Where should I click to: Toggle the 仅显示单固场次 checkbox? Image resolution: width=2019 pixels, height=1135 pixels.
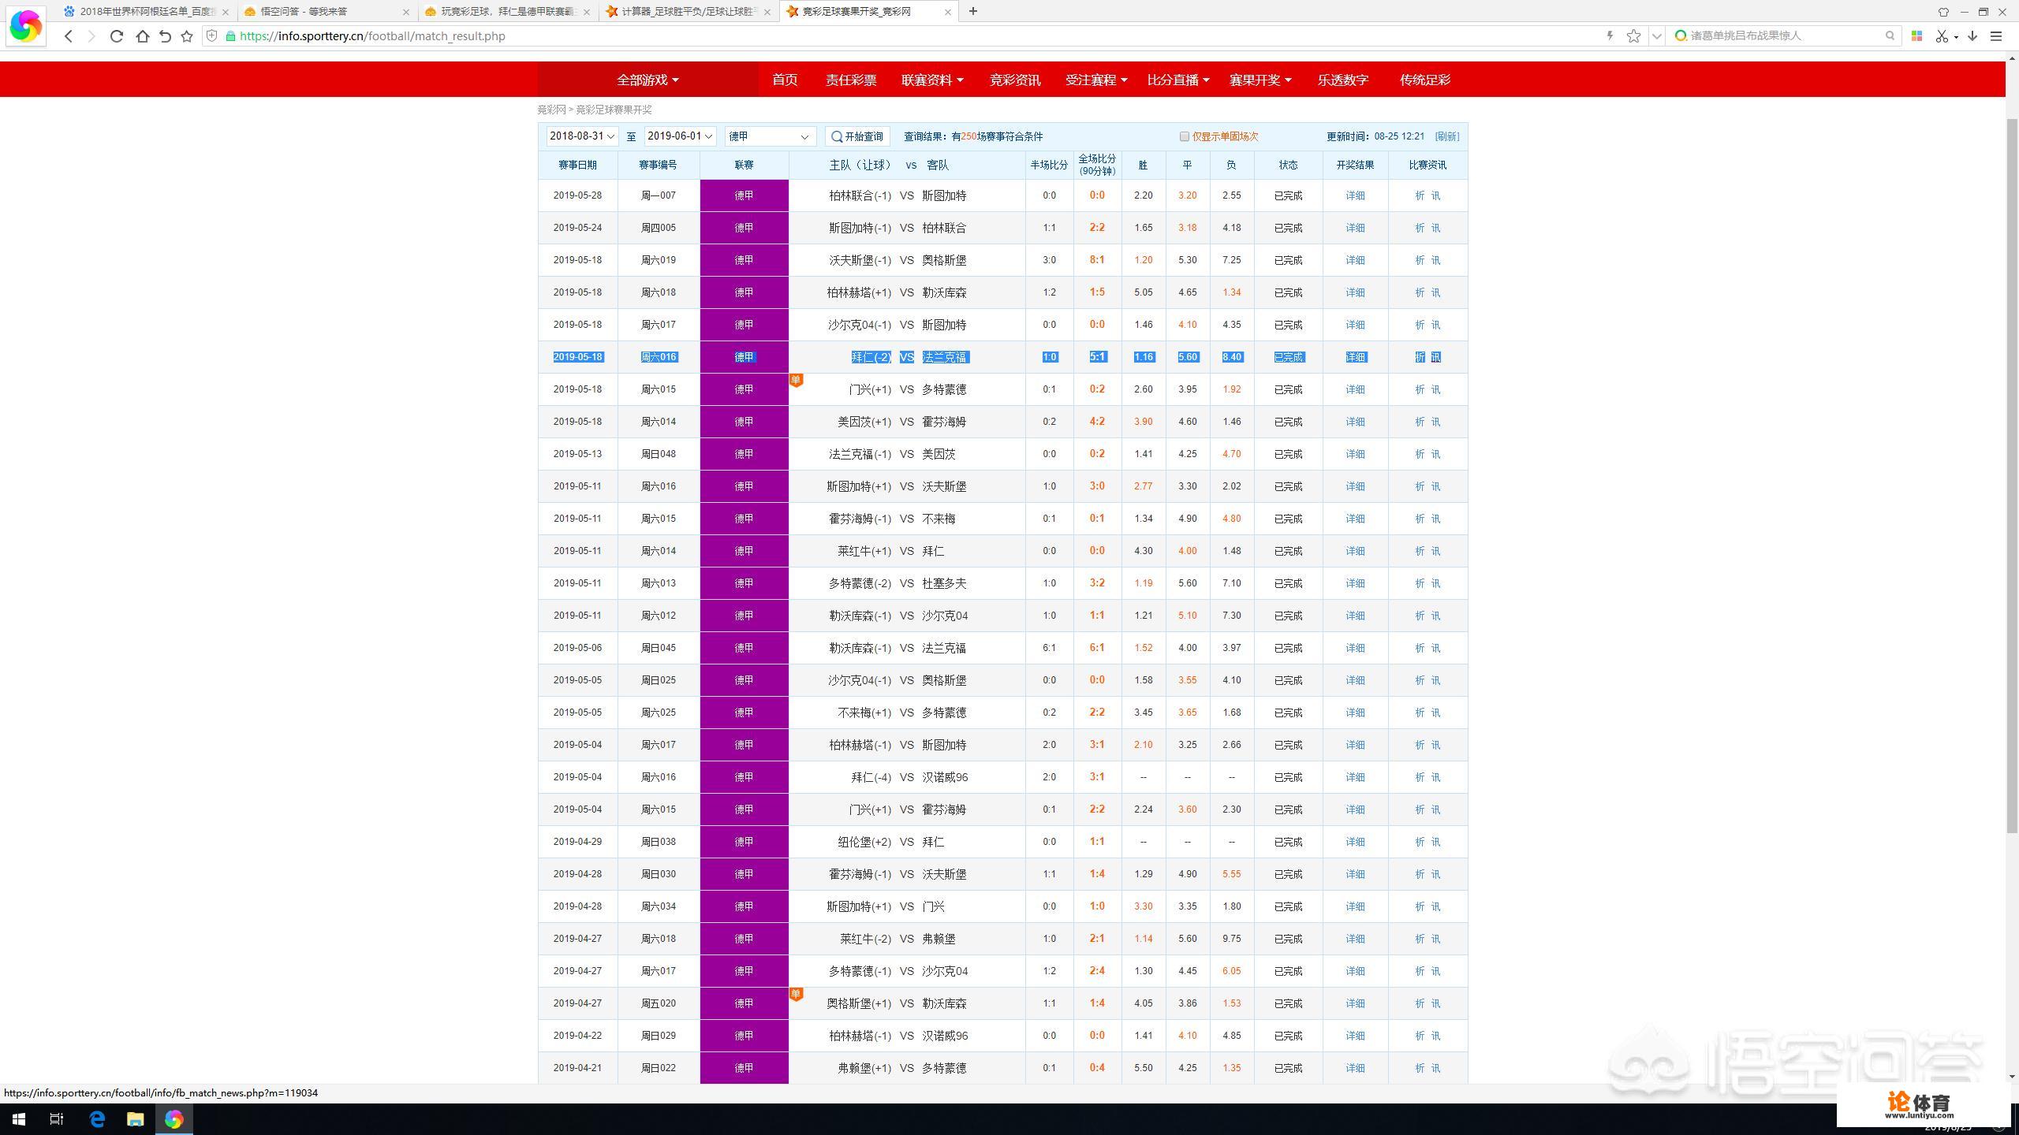tap(1184, 136)
